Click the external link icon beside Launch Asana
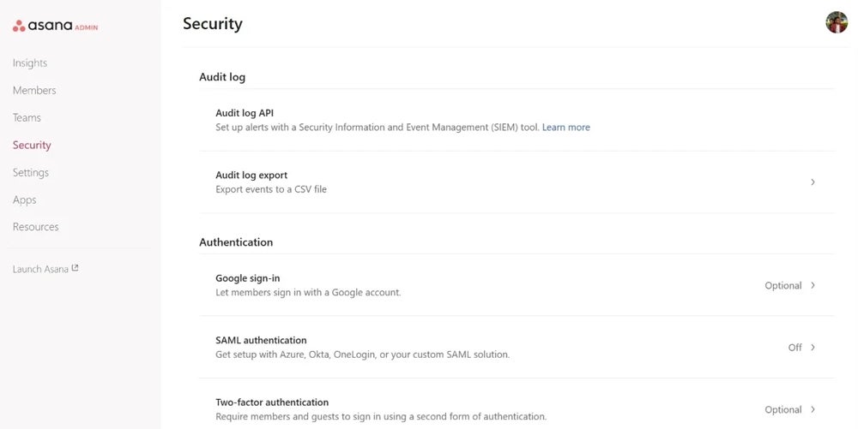 coord(75,268)
